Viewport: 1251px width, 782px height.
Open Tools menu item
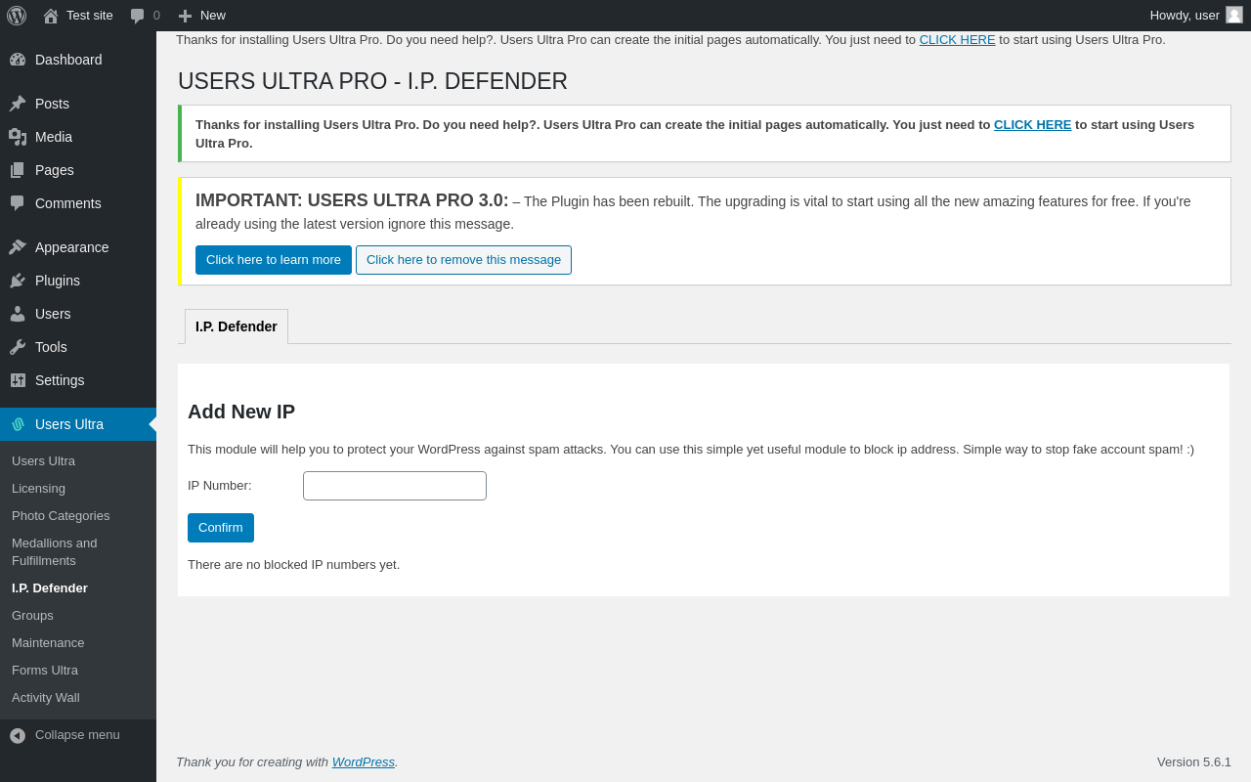tap(78, 347)
